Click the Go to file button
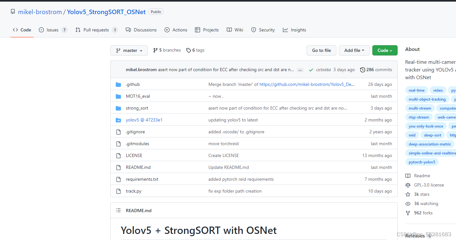 tap(321, 50)
